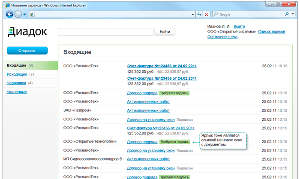The height and width of the screenshot is (179, 300).
Task: Open the first Договор на установку окон link
Action: coord(151,120)
